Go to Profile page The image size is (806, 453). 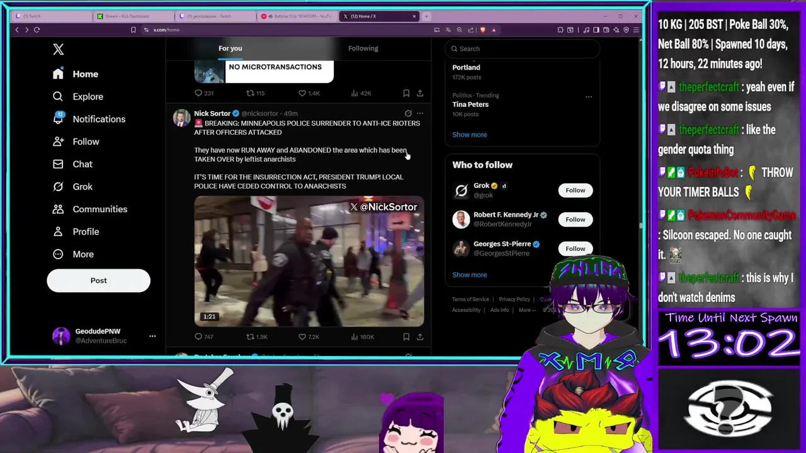76,232
